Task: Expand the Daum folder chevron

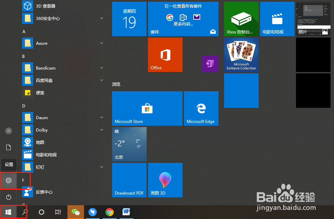Action: (102, 117)
